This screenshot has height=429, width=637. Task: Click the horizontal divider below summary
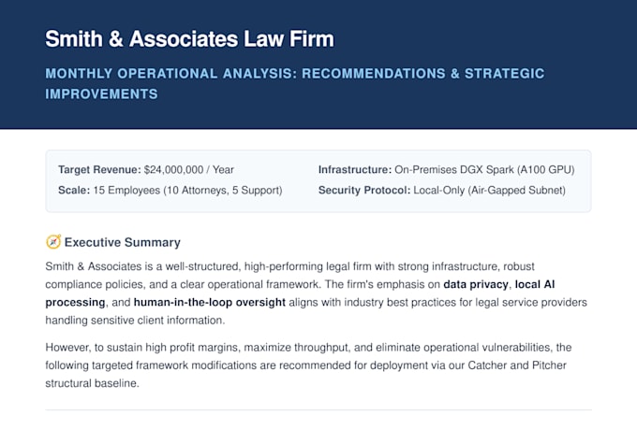tap(318, 410)
